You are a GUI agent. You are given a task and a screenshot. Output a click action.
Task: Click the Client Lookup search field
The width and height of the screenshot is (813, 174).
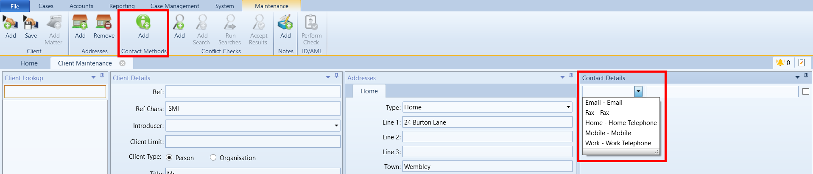coord(55,92)
